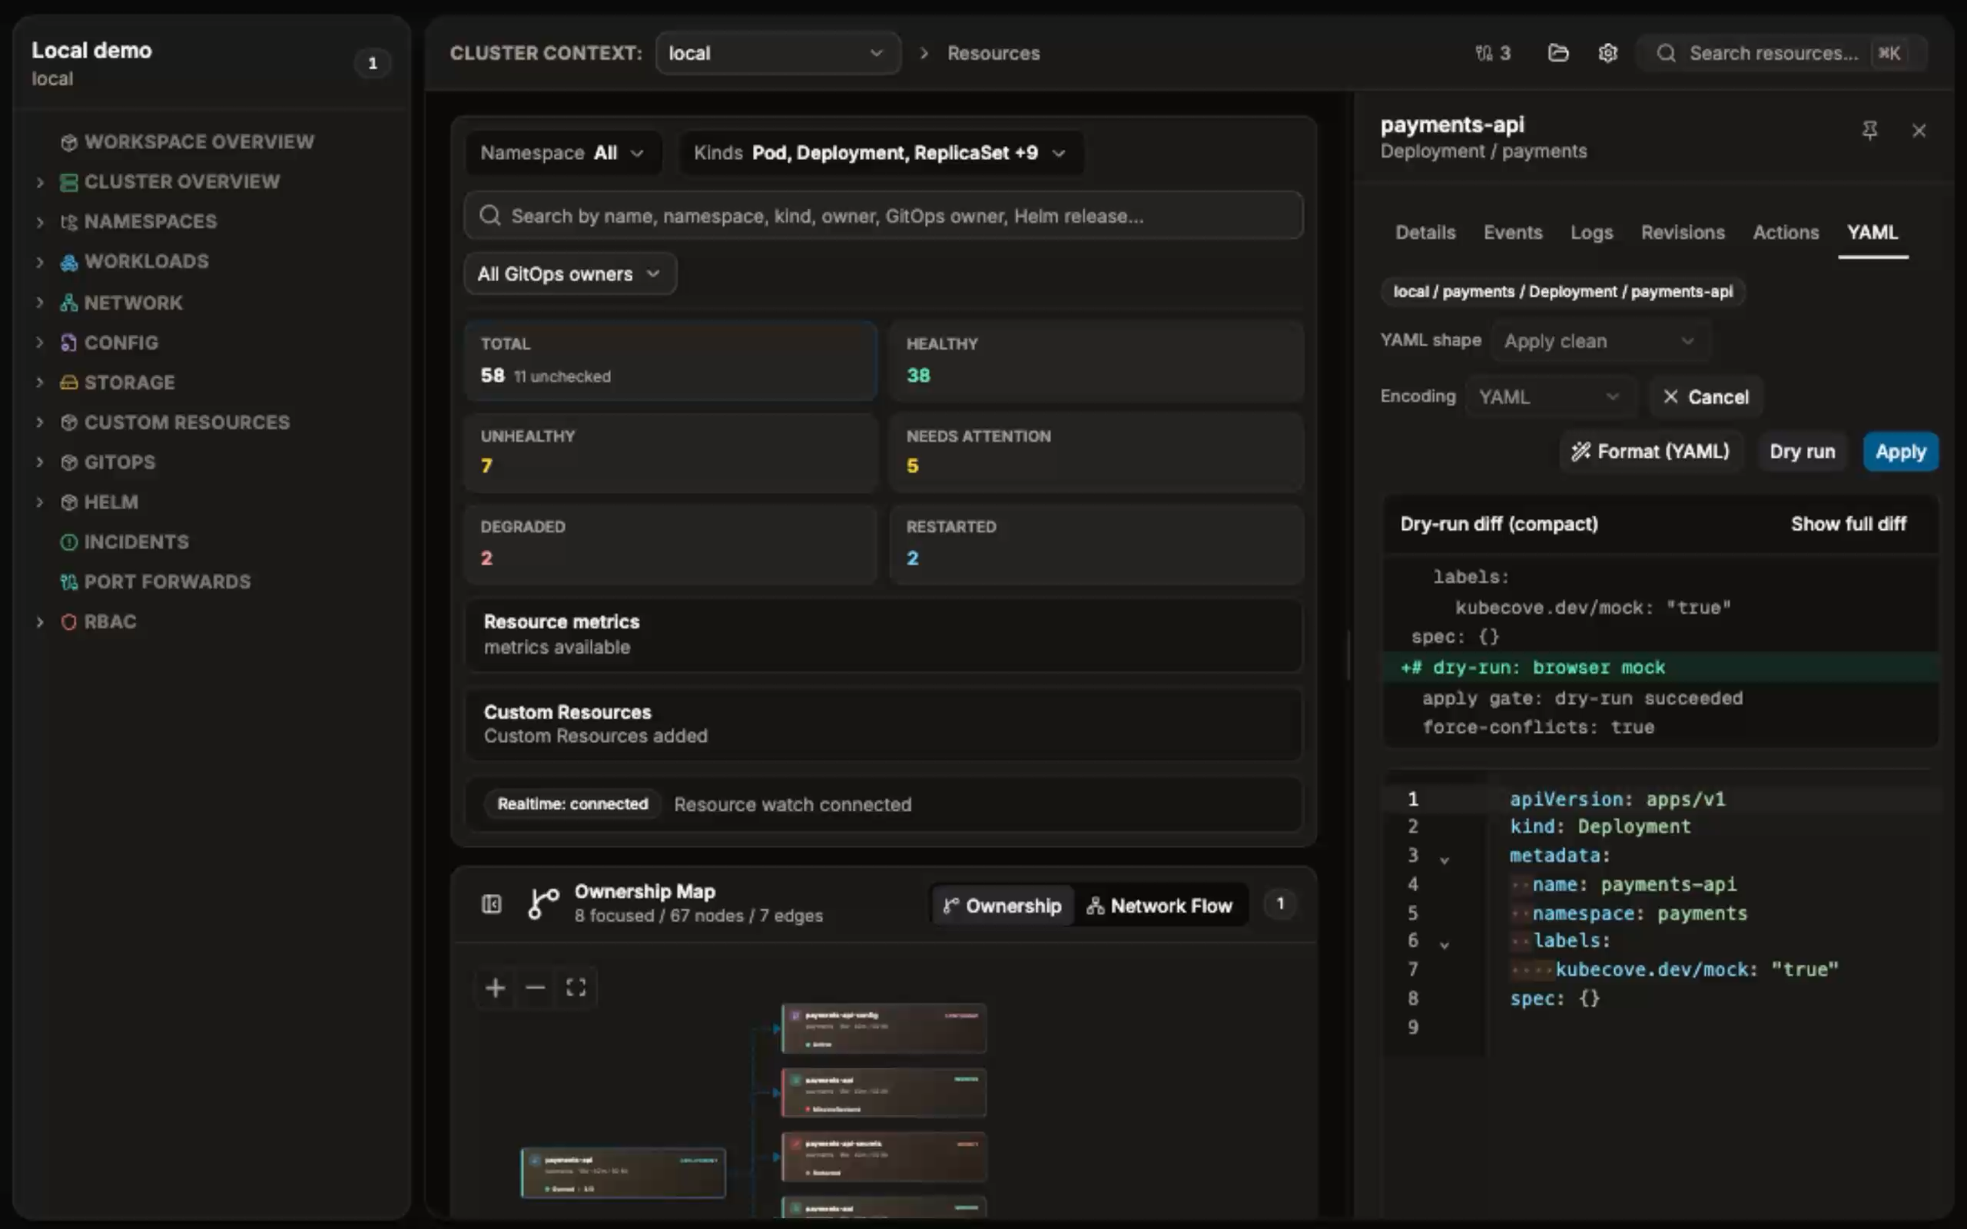
Task: Click the Workloads sidebar icon
Action: [69, 262]
